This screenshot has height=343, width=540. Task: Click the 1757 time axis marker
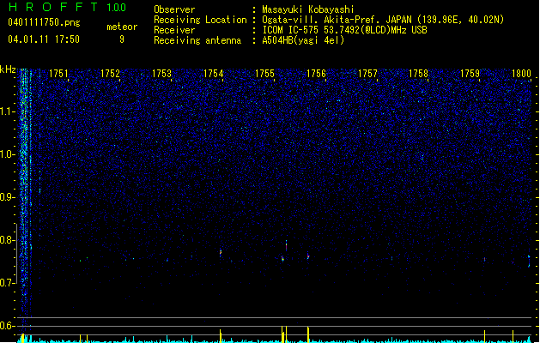[x=367, y=74]
